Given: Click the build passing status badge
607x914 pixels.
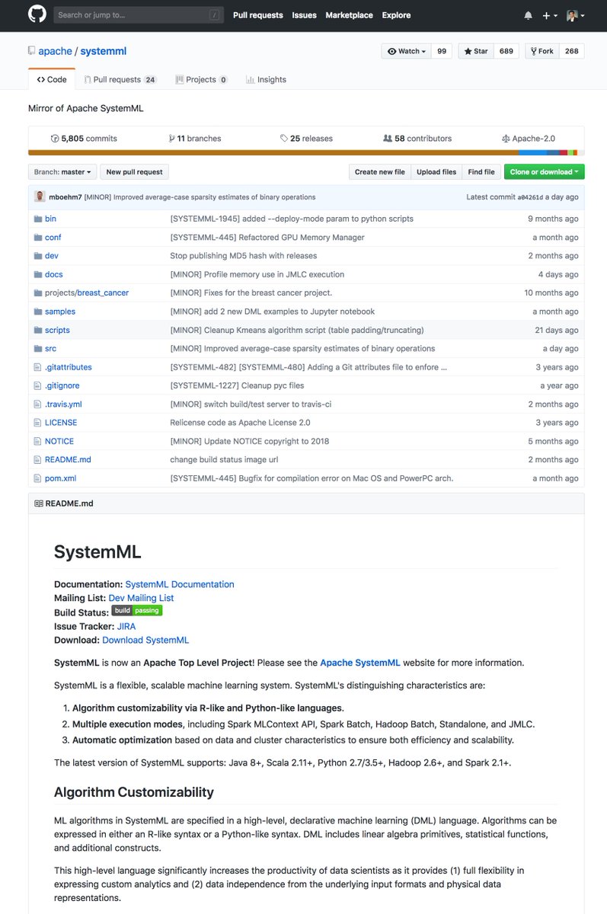Looking at the screenshot, I should [x=137, y=610].
